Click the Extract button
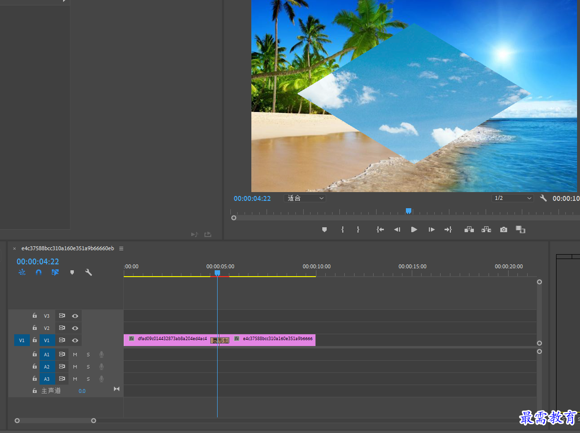Screen dimensions: 580x433 point(487,230)
